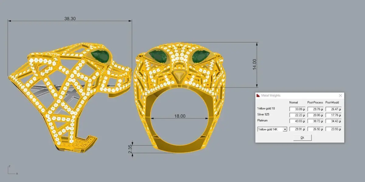
Task: Click the 26.47 gr Post-Mould field
Action: tap(333, 109)
